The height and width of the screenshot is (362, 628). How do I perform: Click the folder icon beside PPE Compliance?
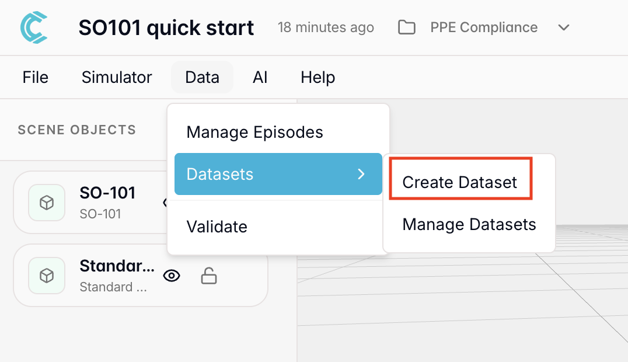[406, 27]
